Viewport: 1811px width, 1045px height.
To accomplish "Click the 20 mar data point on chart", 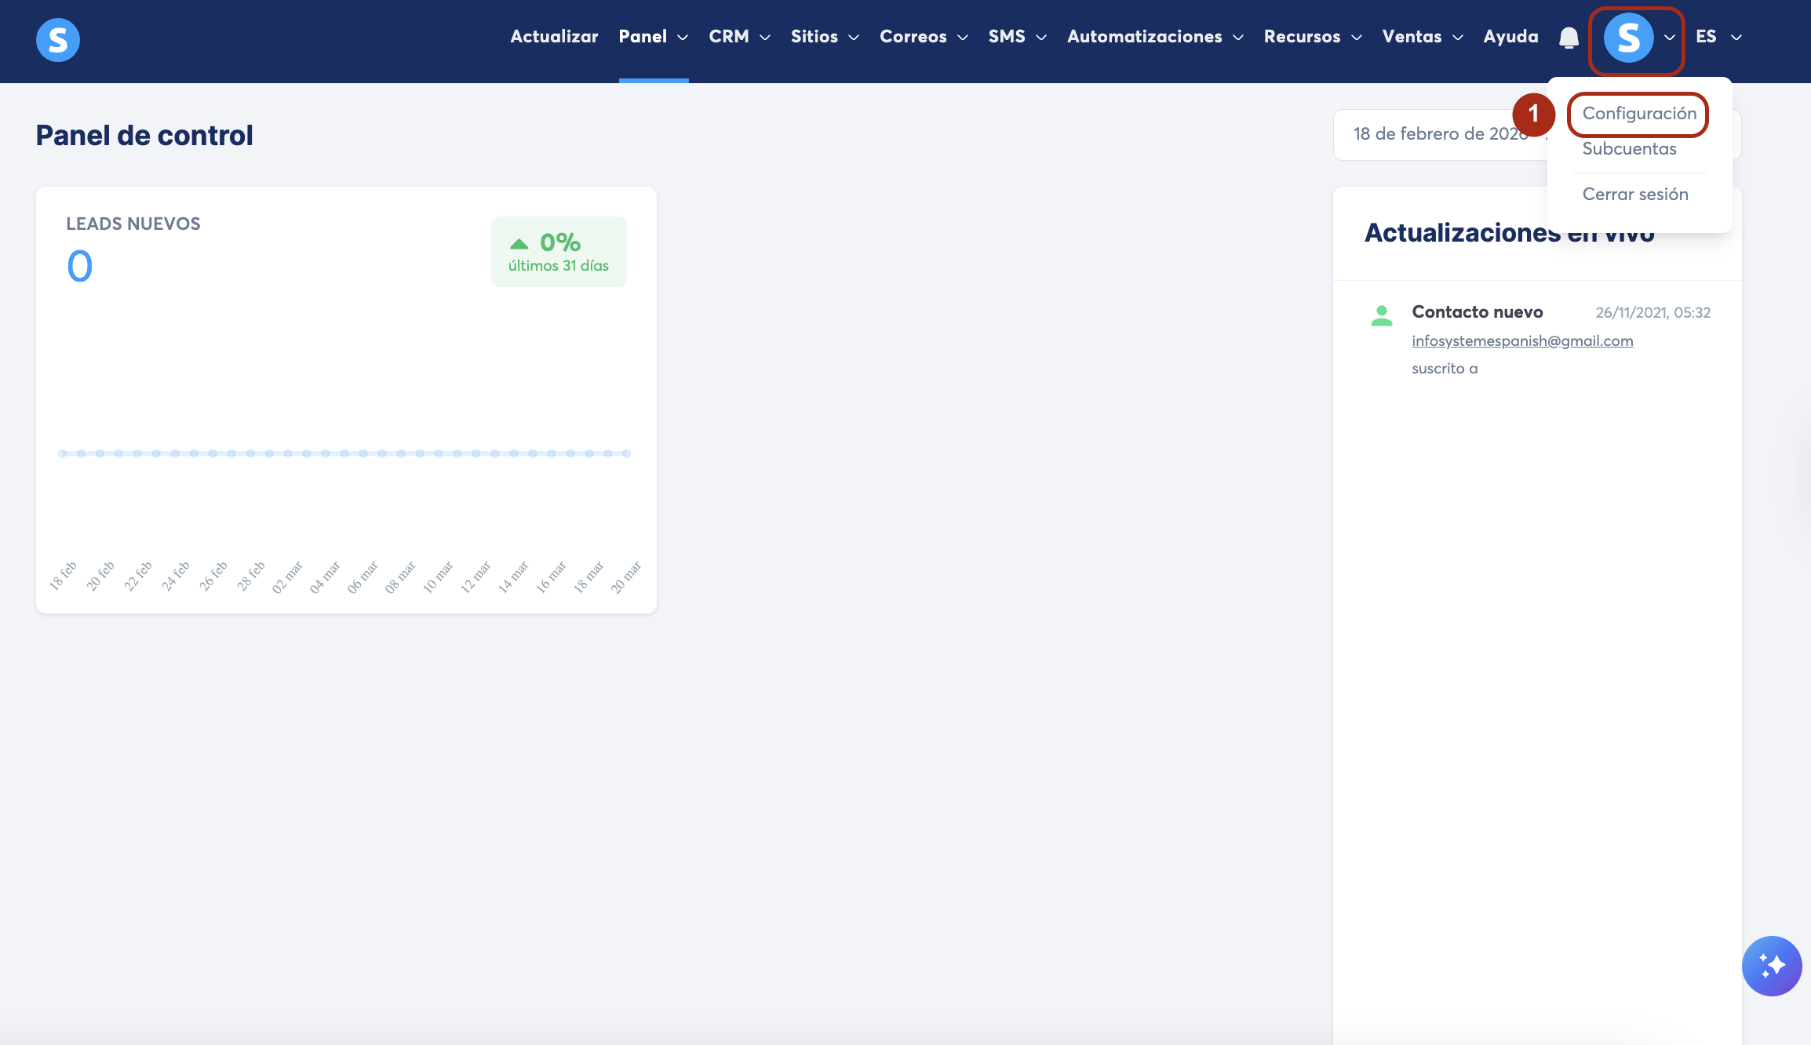I will coord(626,453).
